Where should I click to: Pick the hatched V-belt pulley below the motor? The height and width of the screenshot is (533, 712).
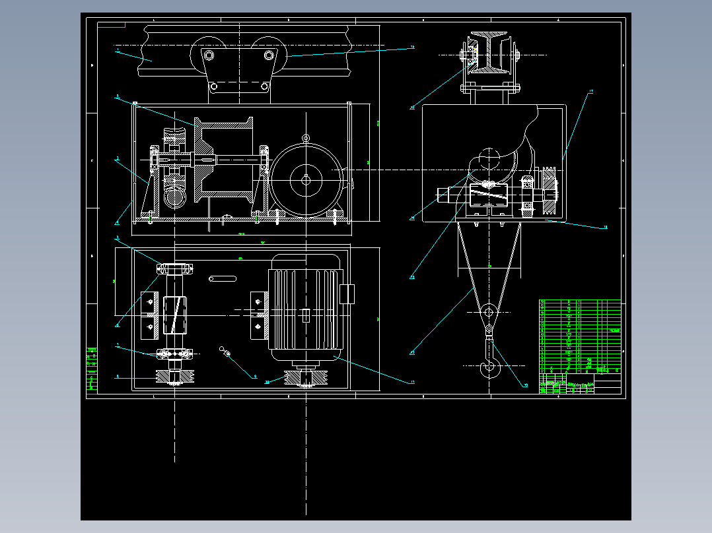pos(306,379)
